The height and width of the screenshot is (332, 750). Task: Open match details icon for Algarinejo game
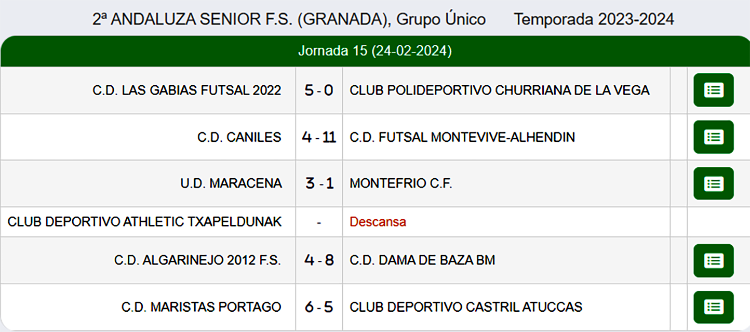tap(714, 260)
